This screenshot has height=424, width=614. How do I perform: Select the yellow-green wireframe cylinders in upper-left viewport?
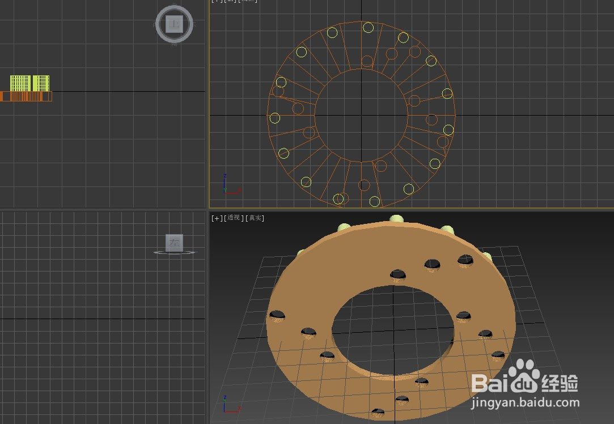(x=29, y=83)
